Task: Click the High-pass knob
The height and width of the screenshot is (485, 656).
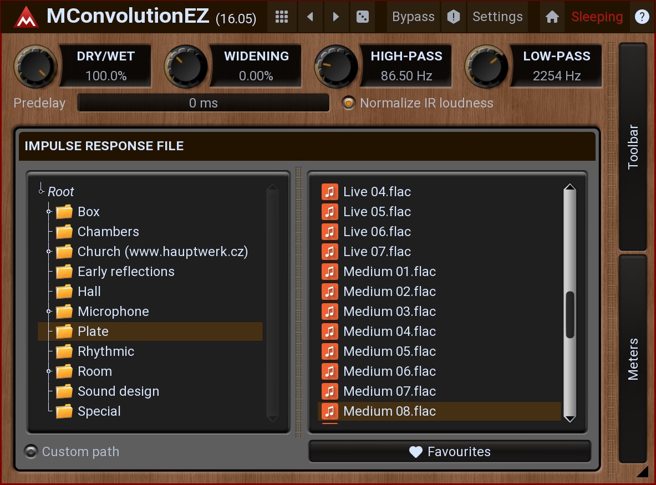Action: click(336, 67)
